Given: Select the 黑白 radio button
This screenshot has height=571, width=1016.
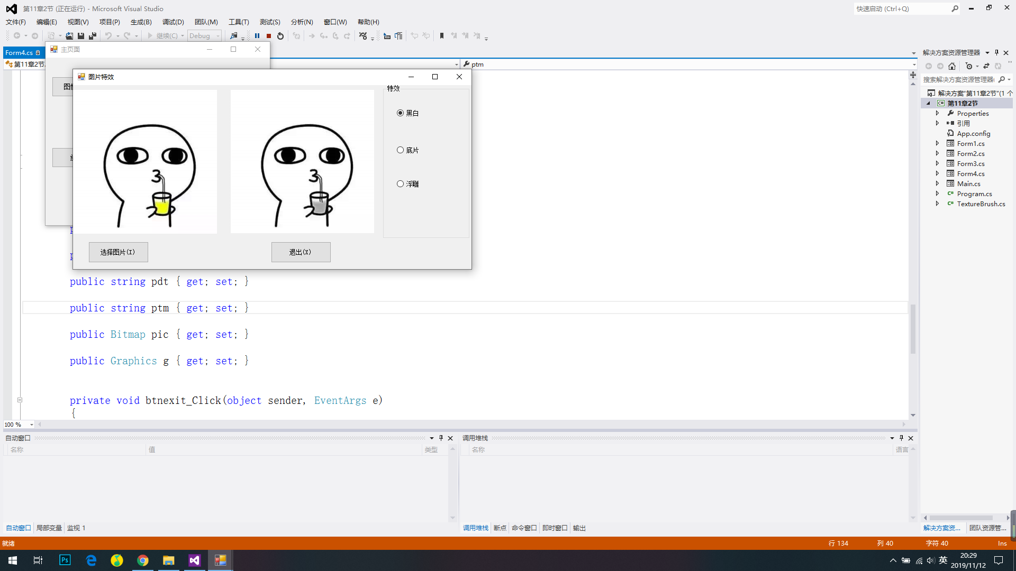Looking at the screenshot, I should pos(408,113).
